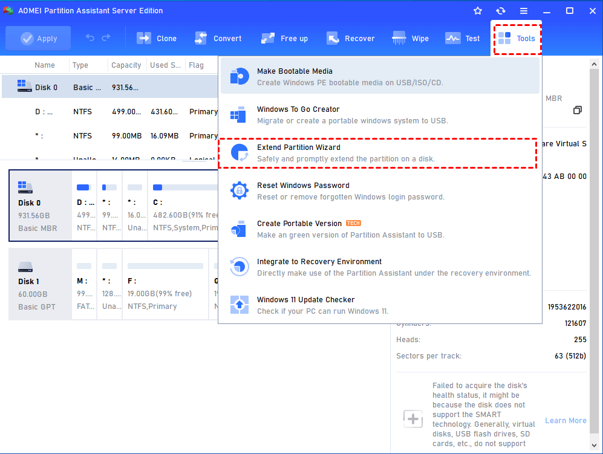Click the Capacity column header
The width and height of the screenshot is (603, 454).
(126, 65)
